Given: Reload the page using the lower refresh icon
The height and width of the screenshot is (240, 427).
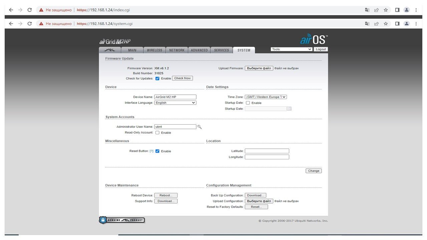Looking at the screenshot, I should 29,24.
